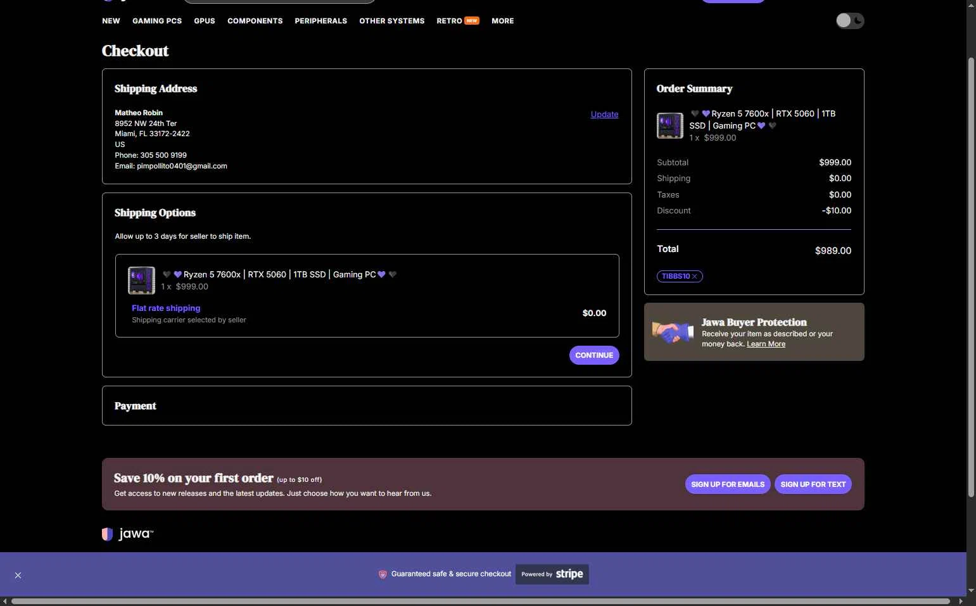The width and height of the screenshot is (976, 606).
Task: Open the GPUS menu
Action: click(205, 21)
